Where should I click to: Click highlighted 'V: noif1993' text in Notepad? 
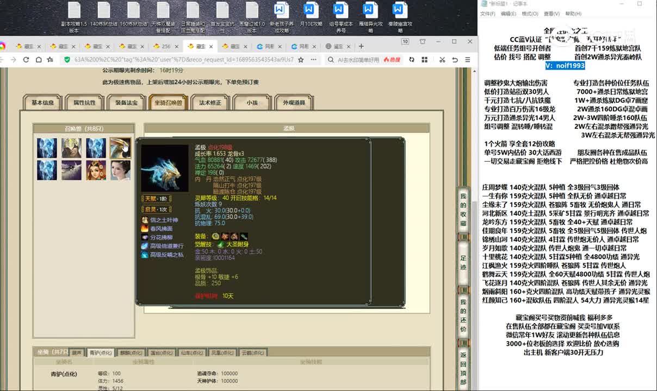(x=565, y=66)
